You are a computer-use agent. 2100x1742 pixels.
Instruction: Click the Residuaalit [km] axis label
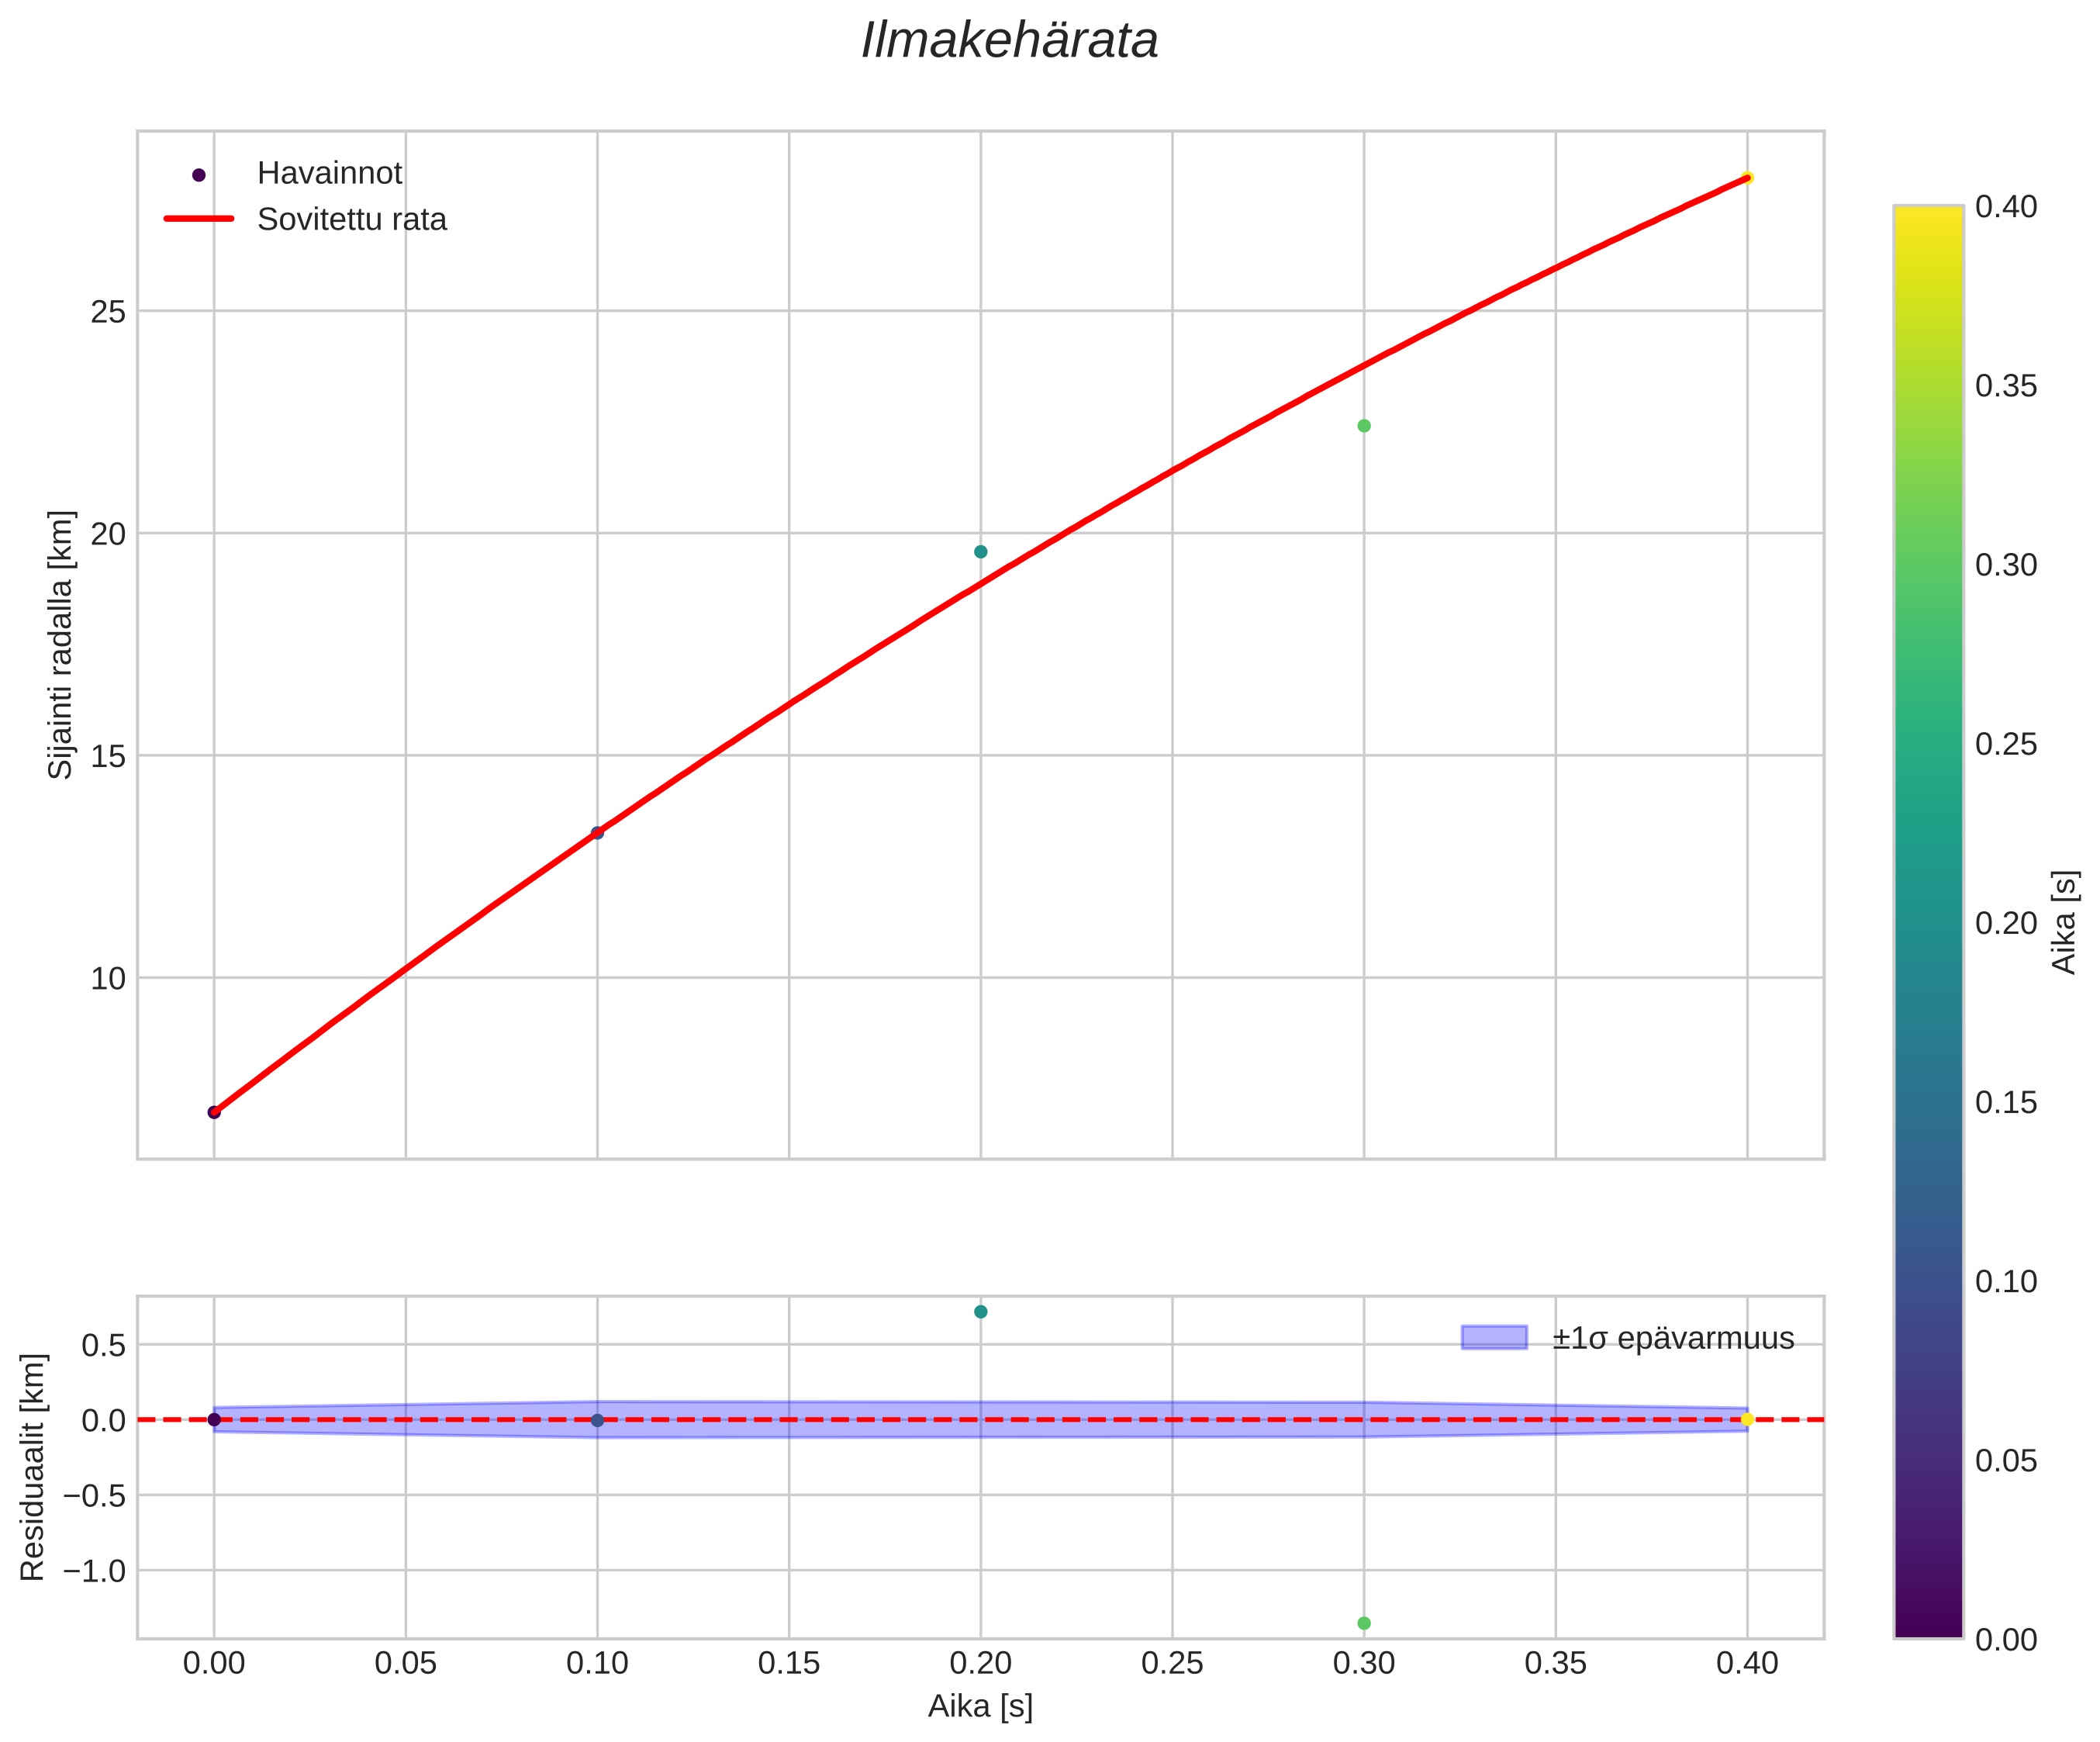coord(34,1467)
